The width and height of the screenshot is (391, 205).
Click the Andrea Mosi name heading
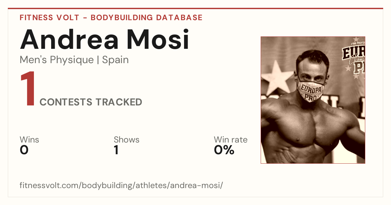[105, 40]
